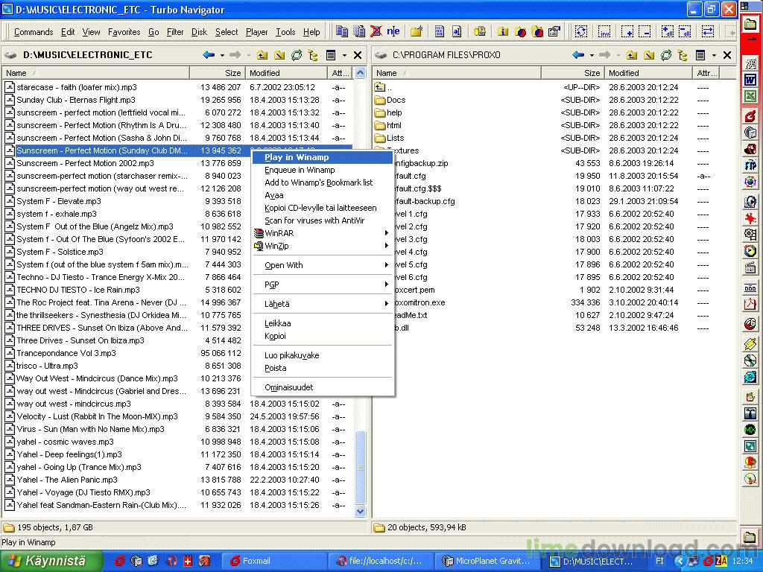Select "Ominaisuudet" in the context menu
Viewport: 763px width, 572px height.
coord(289,387)
